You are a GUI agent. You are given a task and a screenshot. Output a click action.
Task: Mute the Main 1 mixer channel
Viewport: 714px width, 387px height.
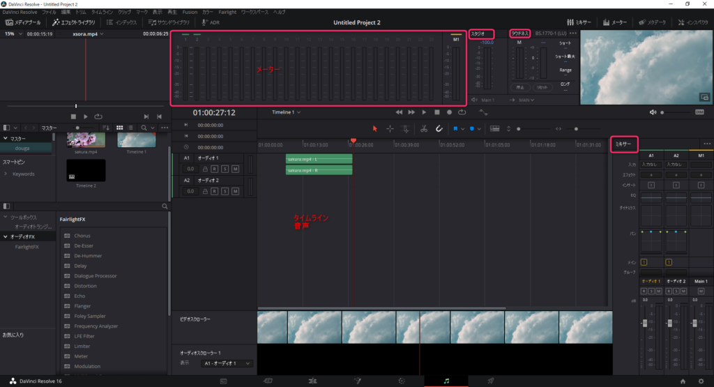[701, 291]
